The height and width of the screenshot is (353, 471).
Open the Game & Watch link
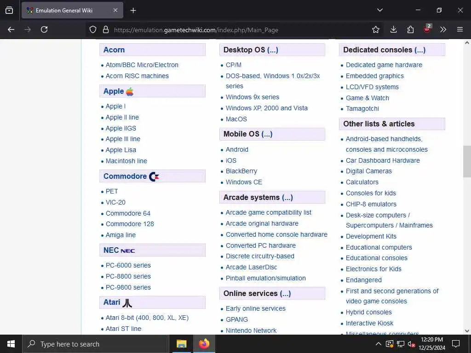368,98
